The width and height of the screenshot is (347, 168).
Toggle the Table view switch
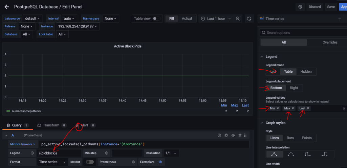156,19
